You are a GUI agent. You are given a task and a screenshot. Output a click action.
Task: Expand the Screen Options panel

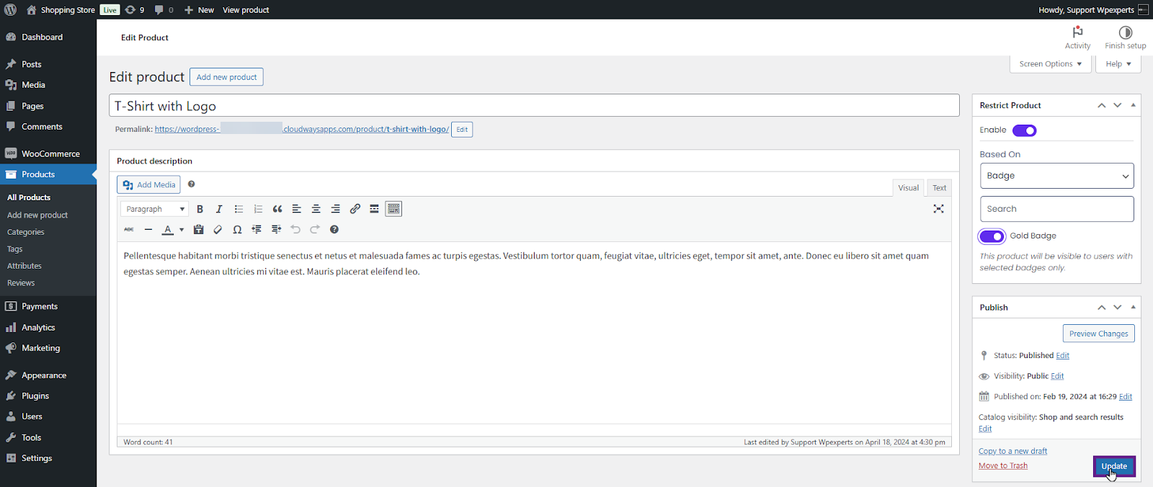1050,64
